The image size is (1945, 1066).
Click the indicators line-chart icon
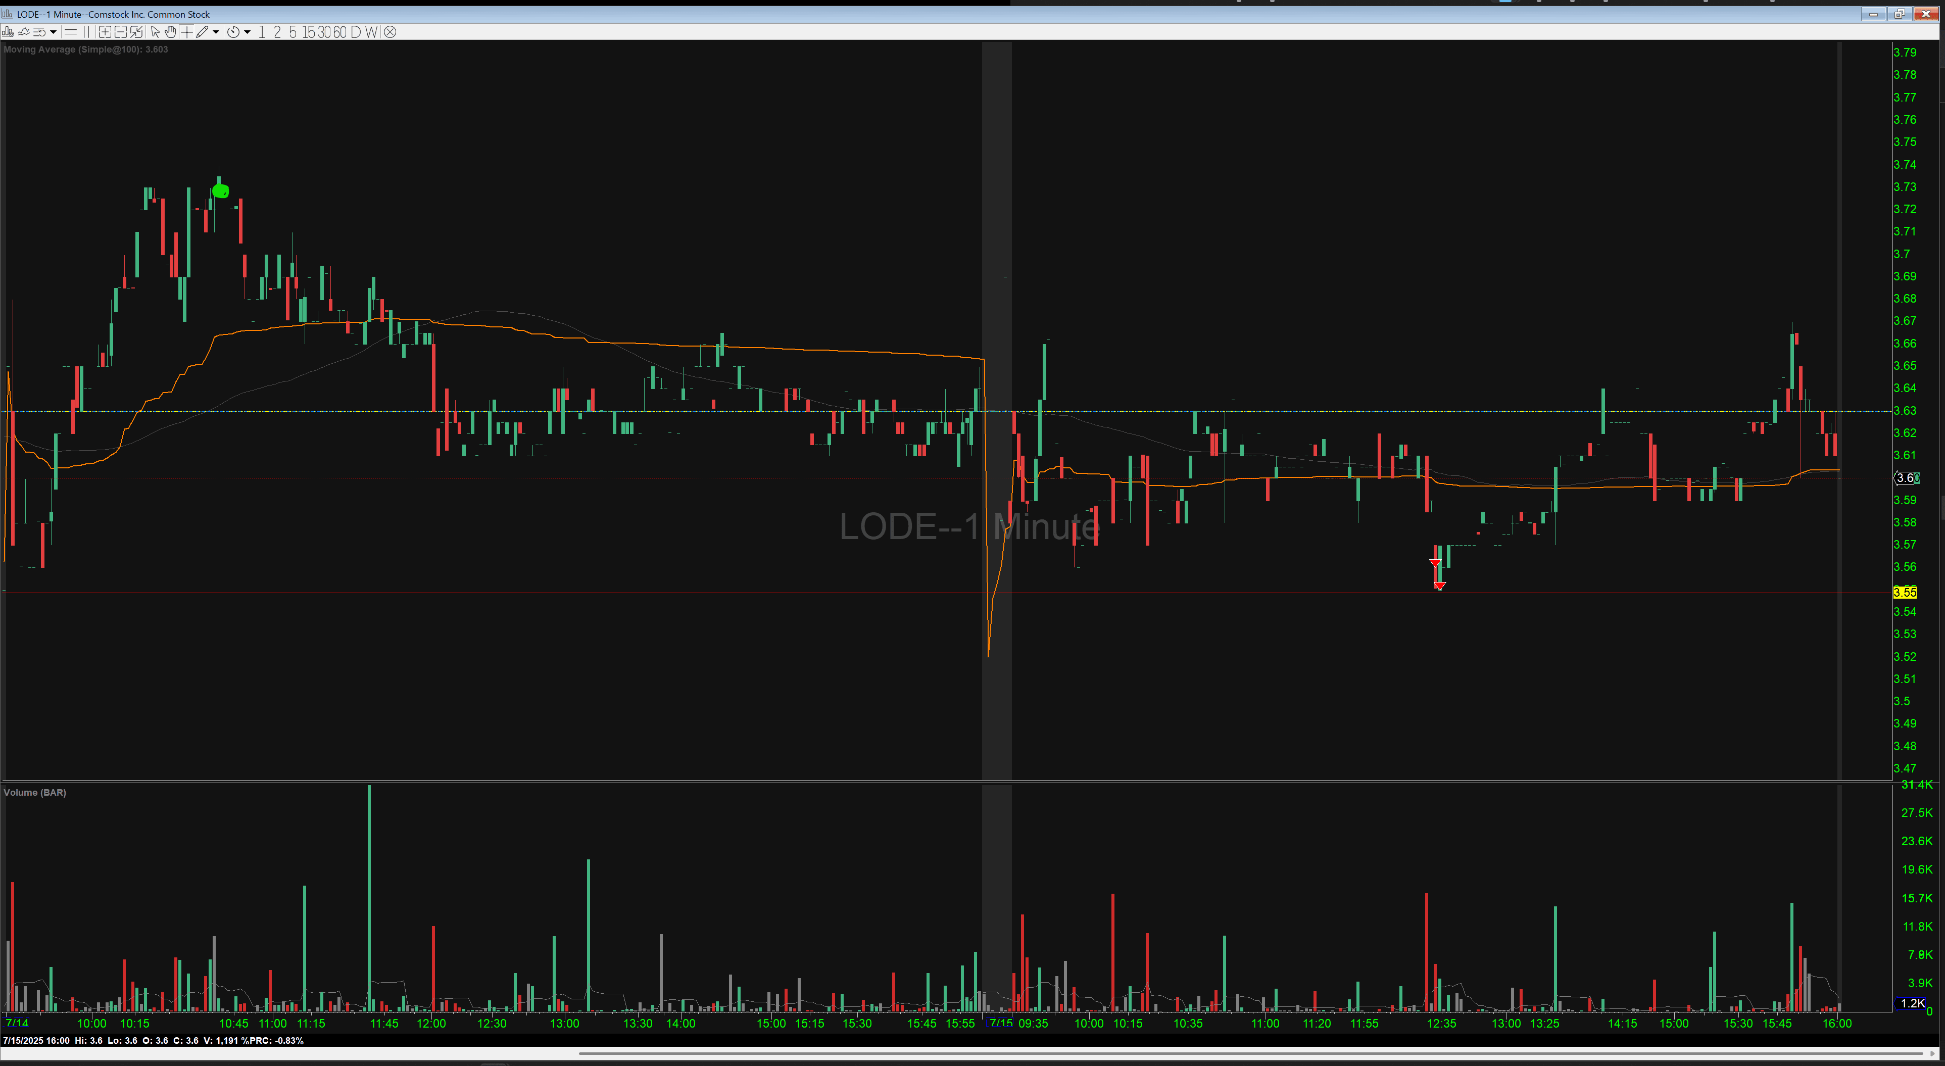[23, 32]
